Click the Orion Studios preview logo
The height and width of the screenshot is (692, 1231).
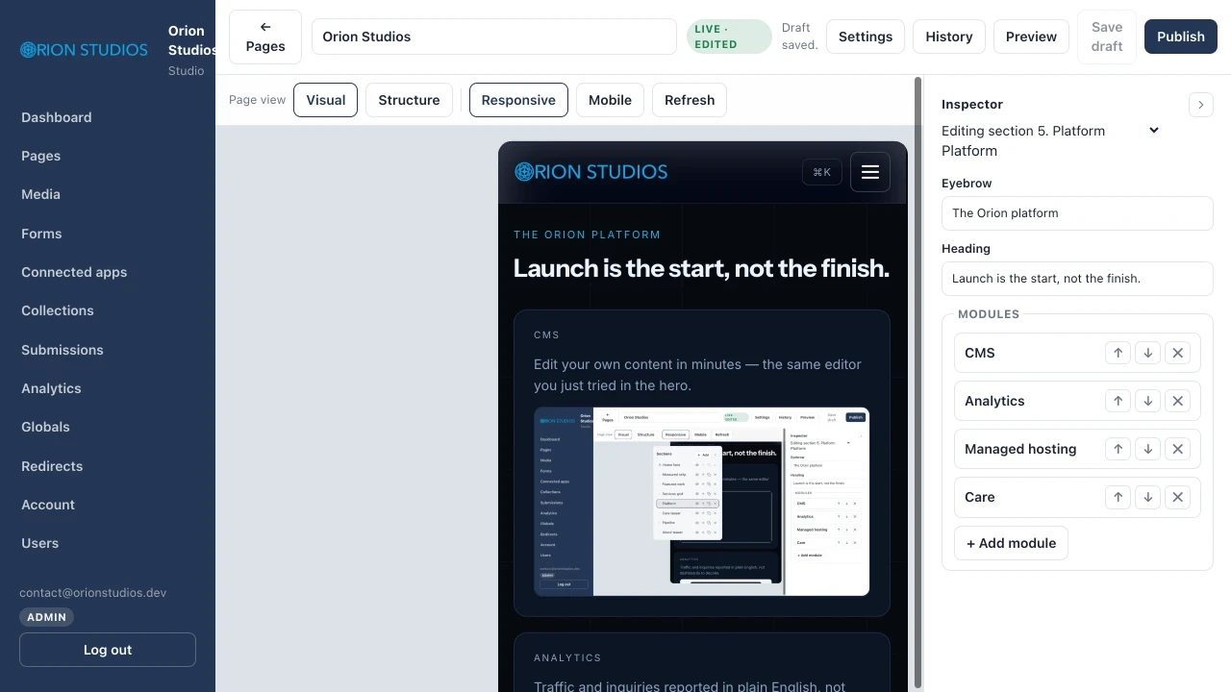coord(590,172)
